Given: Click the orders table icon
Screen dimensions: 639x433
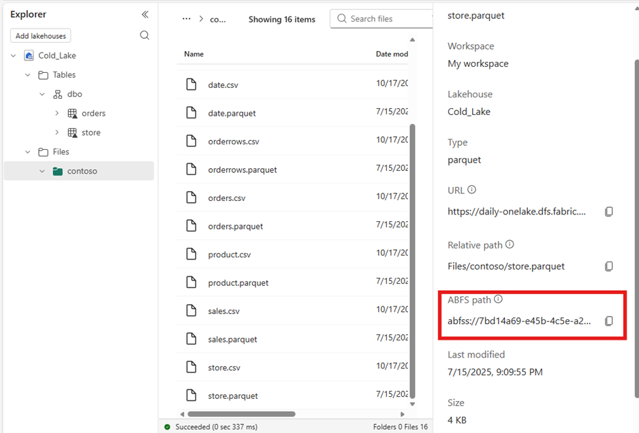Looking at the screenshot, I should click(x=71, y=113).
